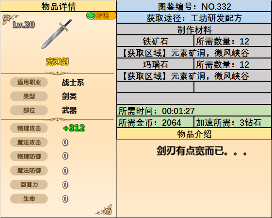Click the green 传说 rarity badge
The image size is (272, 218).
pos(101,15)
